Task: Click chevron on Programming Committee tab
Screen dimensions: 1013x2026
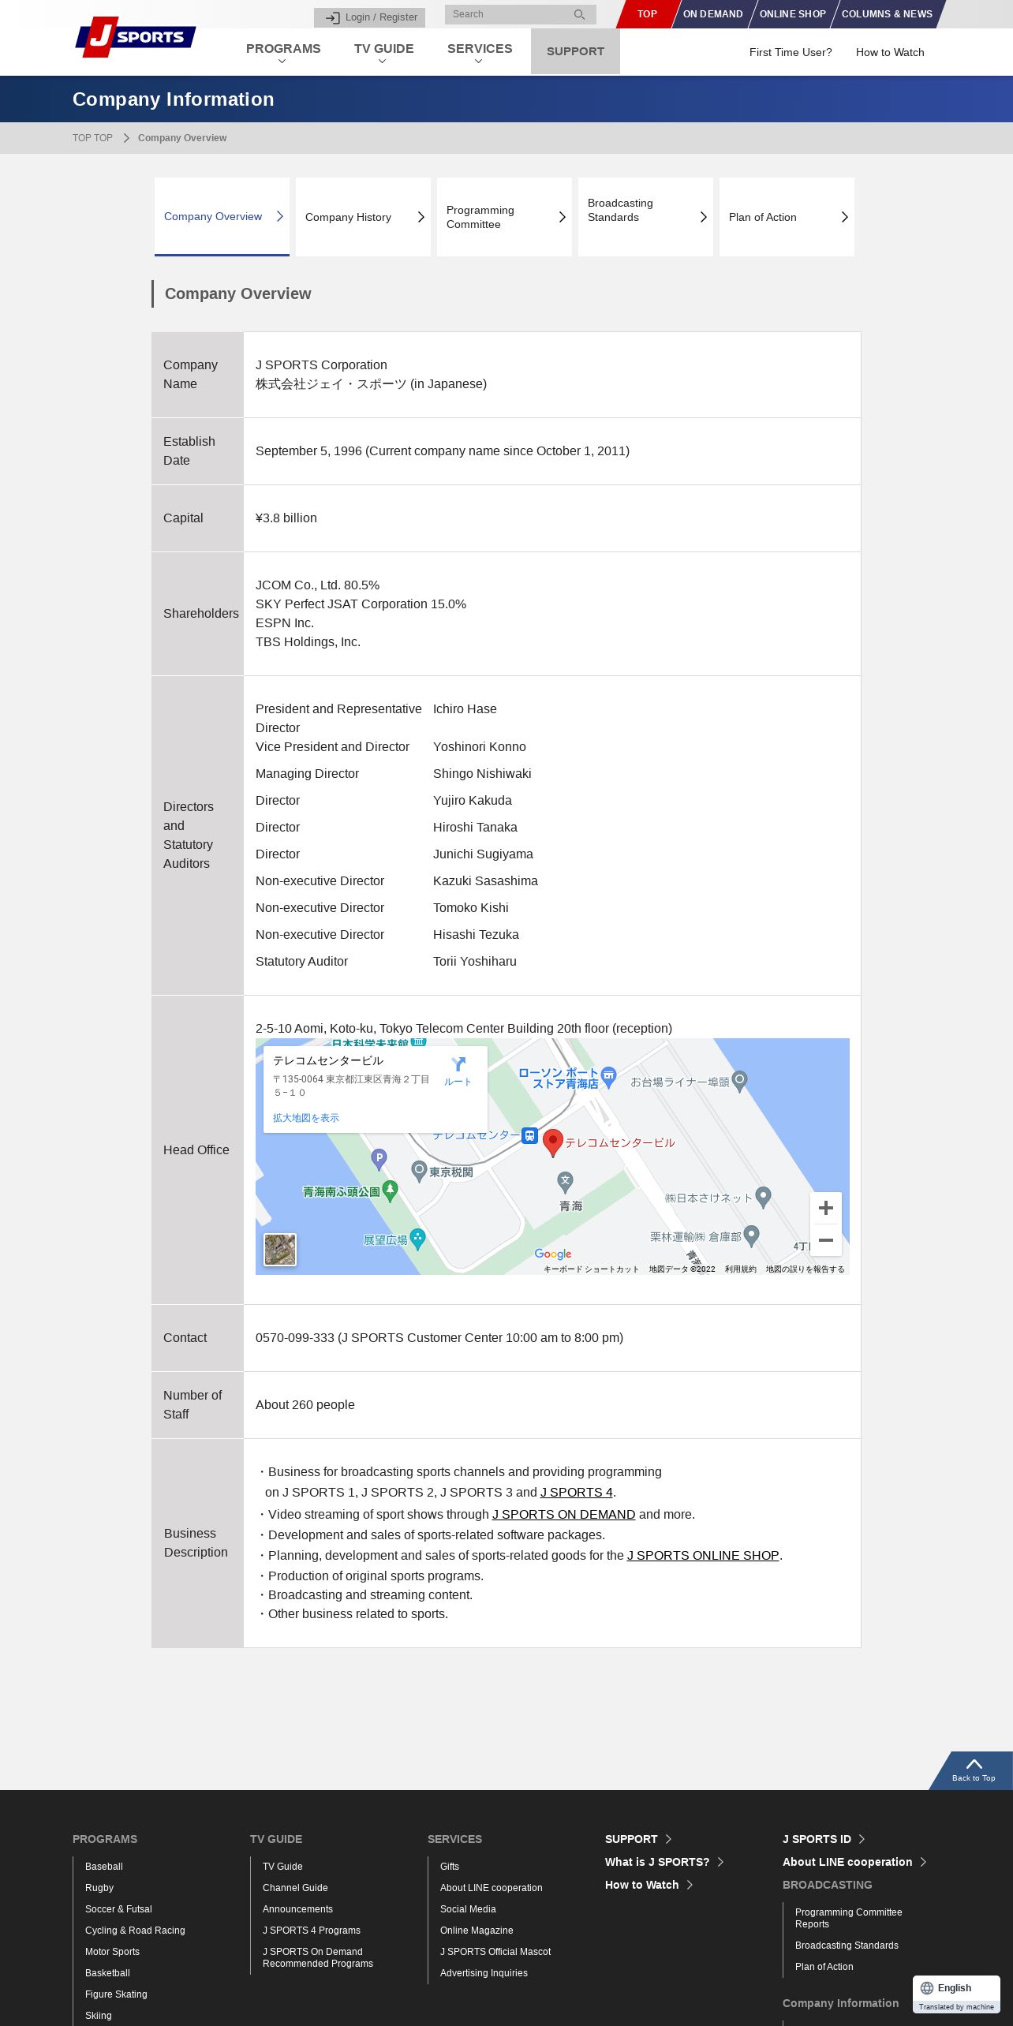Action: (563, 217)
